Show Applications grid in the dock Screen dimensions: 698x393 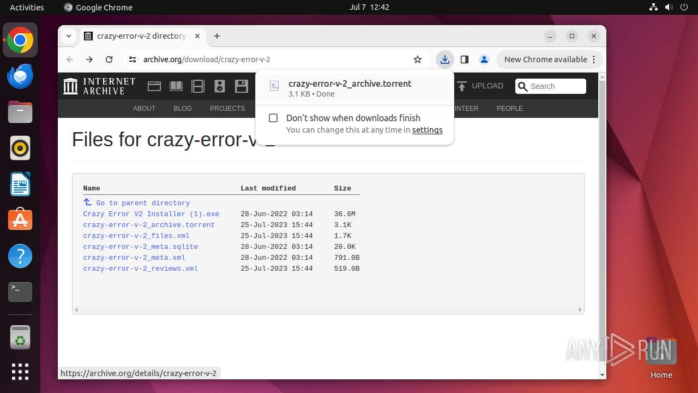pyautogui.click(x=20, y=372)
